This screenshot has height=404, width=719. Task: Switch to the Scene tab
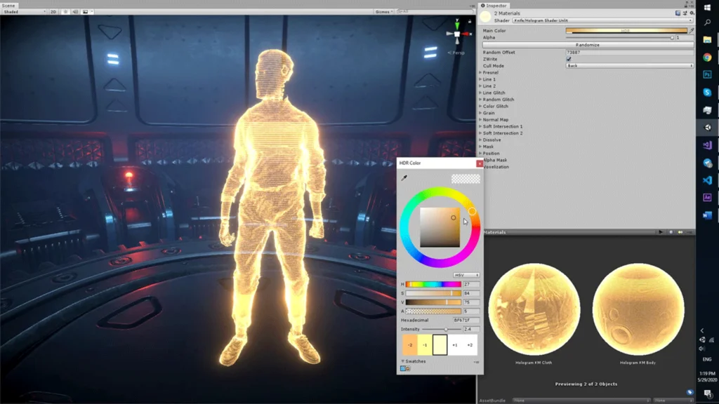coord(8,6)
